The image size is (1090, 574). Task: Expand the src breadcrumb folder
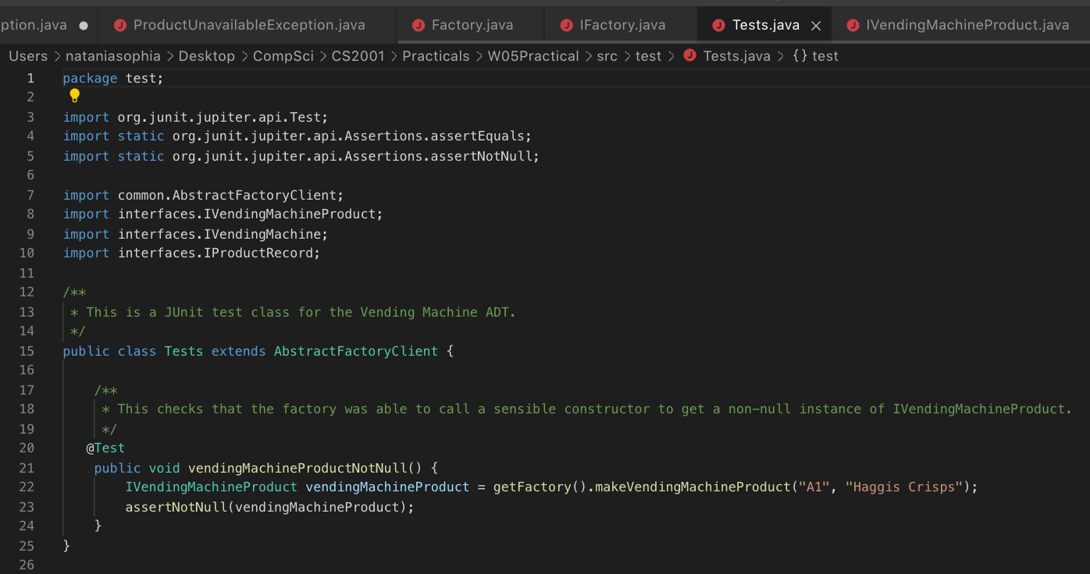click(607, 56)
